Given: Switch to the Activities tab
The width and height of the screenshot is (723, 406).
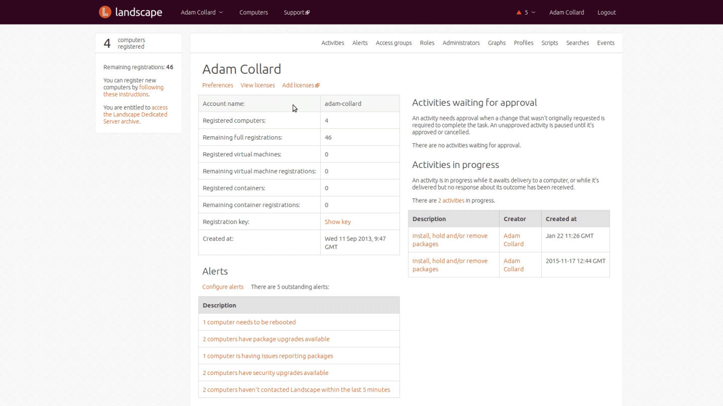Looking at the screenshot, I should [332, 43].
